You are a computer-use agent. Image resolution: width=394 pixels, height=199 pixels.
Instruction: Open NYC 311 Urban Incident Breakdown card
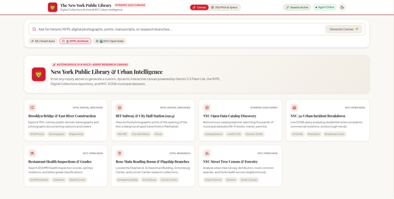point(328,120)
